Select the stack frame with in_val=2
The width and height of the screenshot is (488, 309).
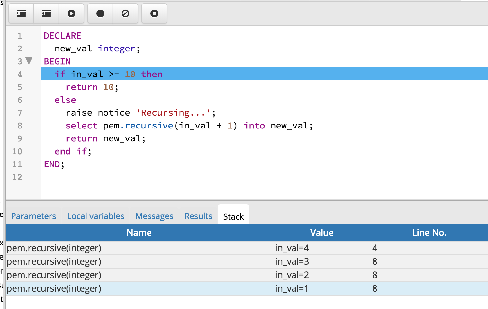140,275
